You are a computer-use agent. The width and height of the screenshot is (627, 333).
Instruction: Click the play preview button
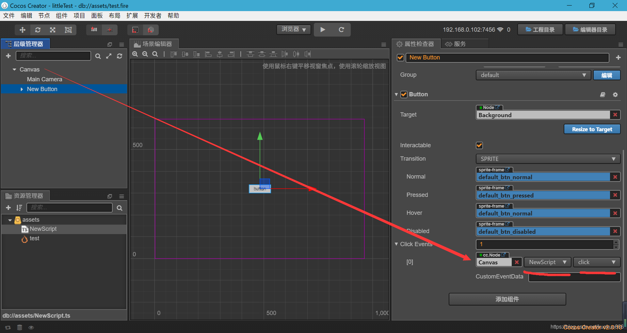click(x=323, y=30)
